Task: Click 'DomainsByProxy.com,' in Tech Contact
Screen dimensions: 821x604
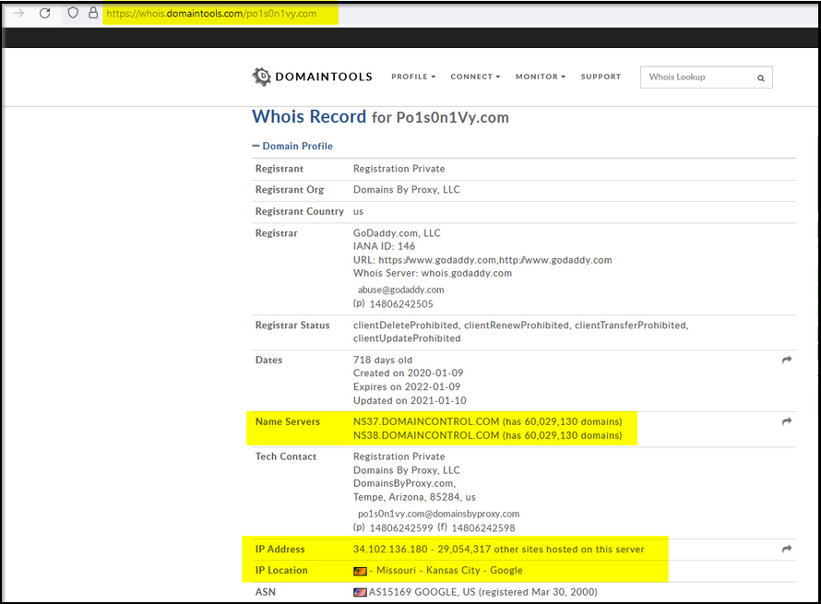Action: (x=404, y=483)
